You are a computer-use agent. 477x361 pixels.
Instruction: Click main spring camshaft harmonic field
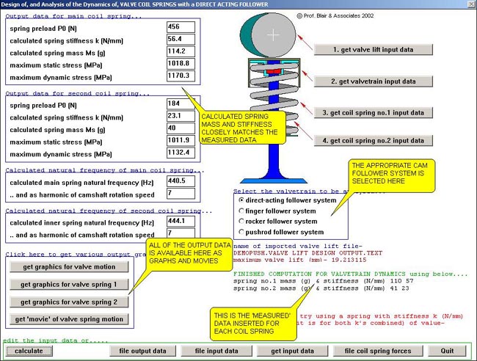[x=181, y=193]
